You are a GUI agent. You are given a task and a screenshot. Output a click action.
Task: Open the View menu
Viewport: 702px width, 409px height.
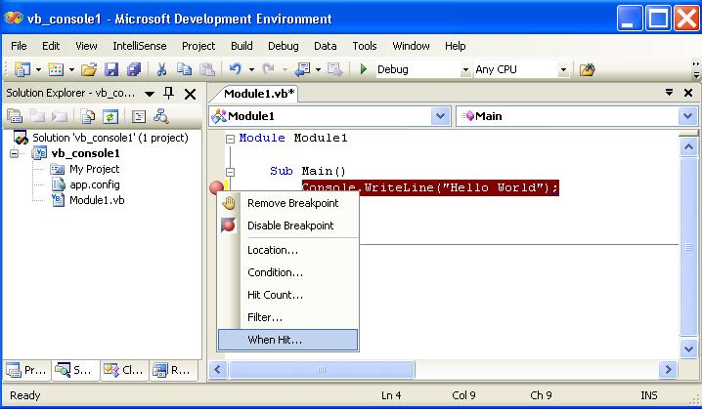(x=86, y=46)
